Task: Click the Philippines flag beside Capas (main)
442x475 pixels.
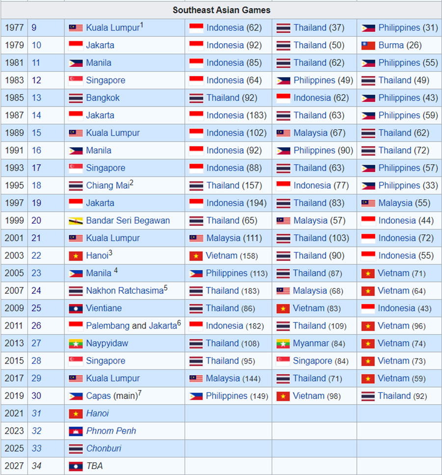Action: (76, 396)
